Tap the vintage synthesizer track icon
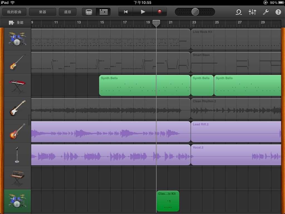The image size is (285, 214). pos(17,178)
